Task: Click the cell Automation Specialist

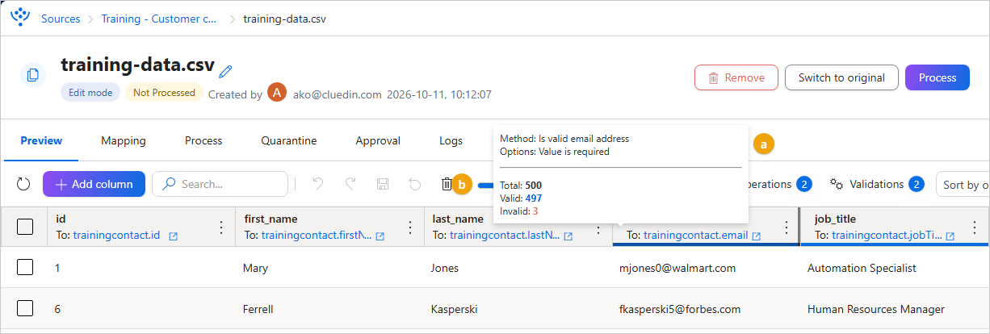Action: click(862, 268)
